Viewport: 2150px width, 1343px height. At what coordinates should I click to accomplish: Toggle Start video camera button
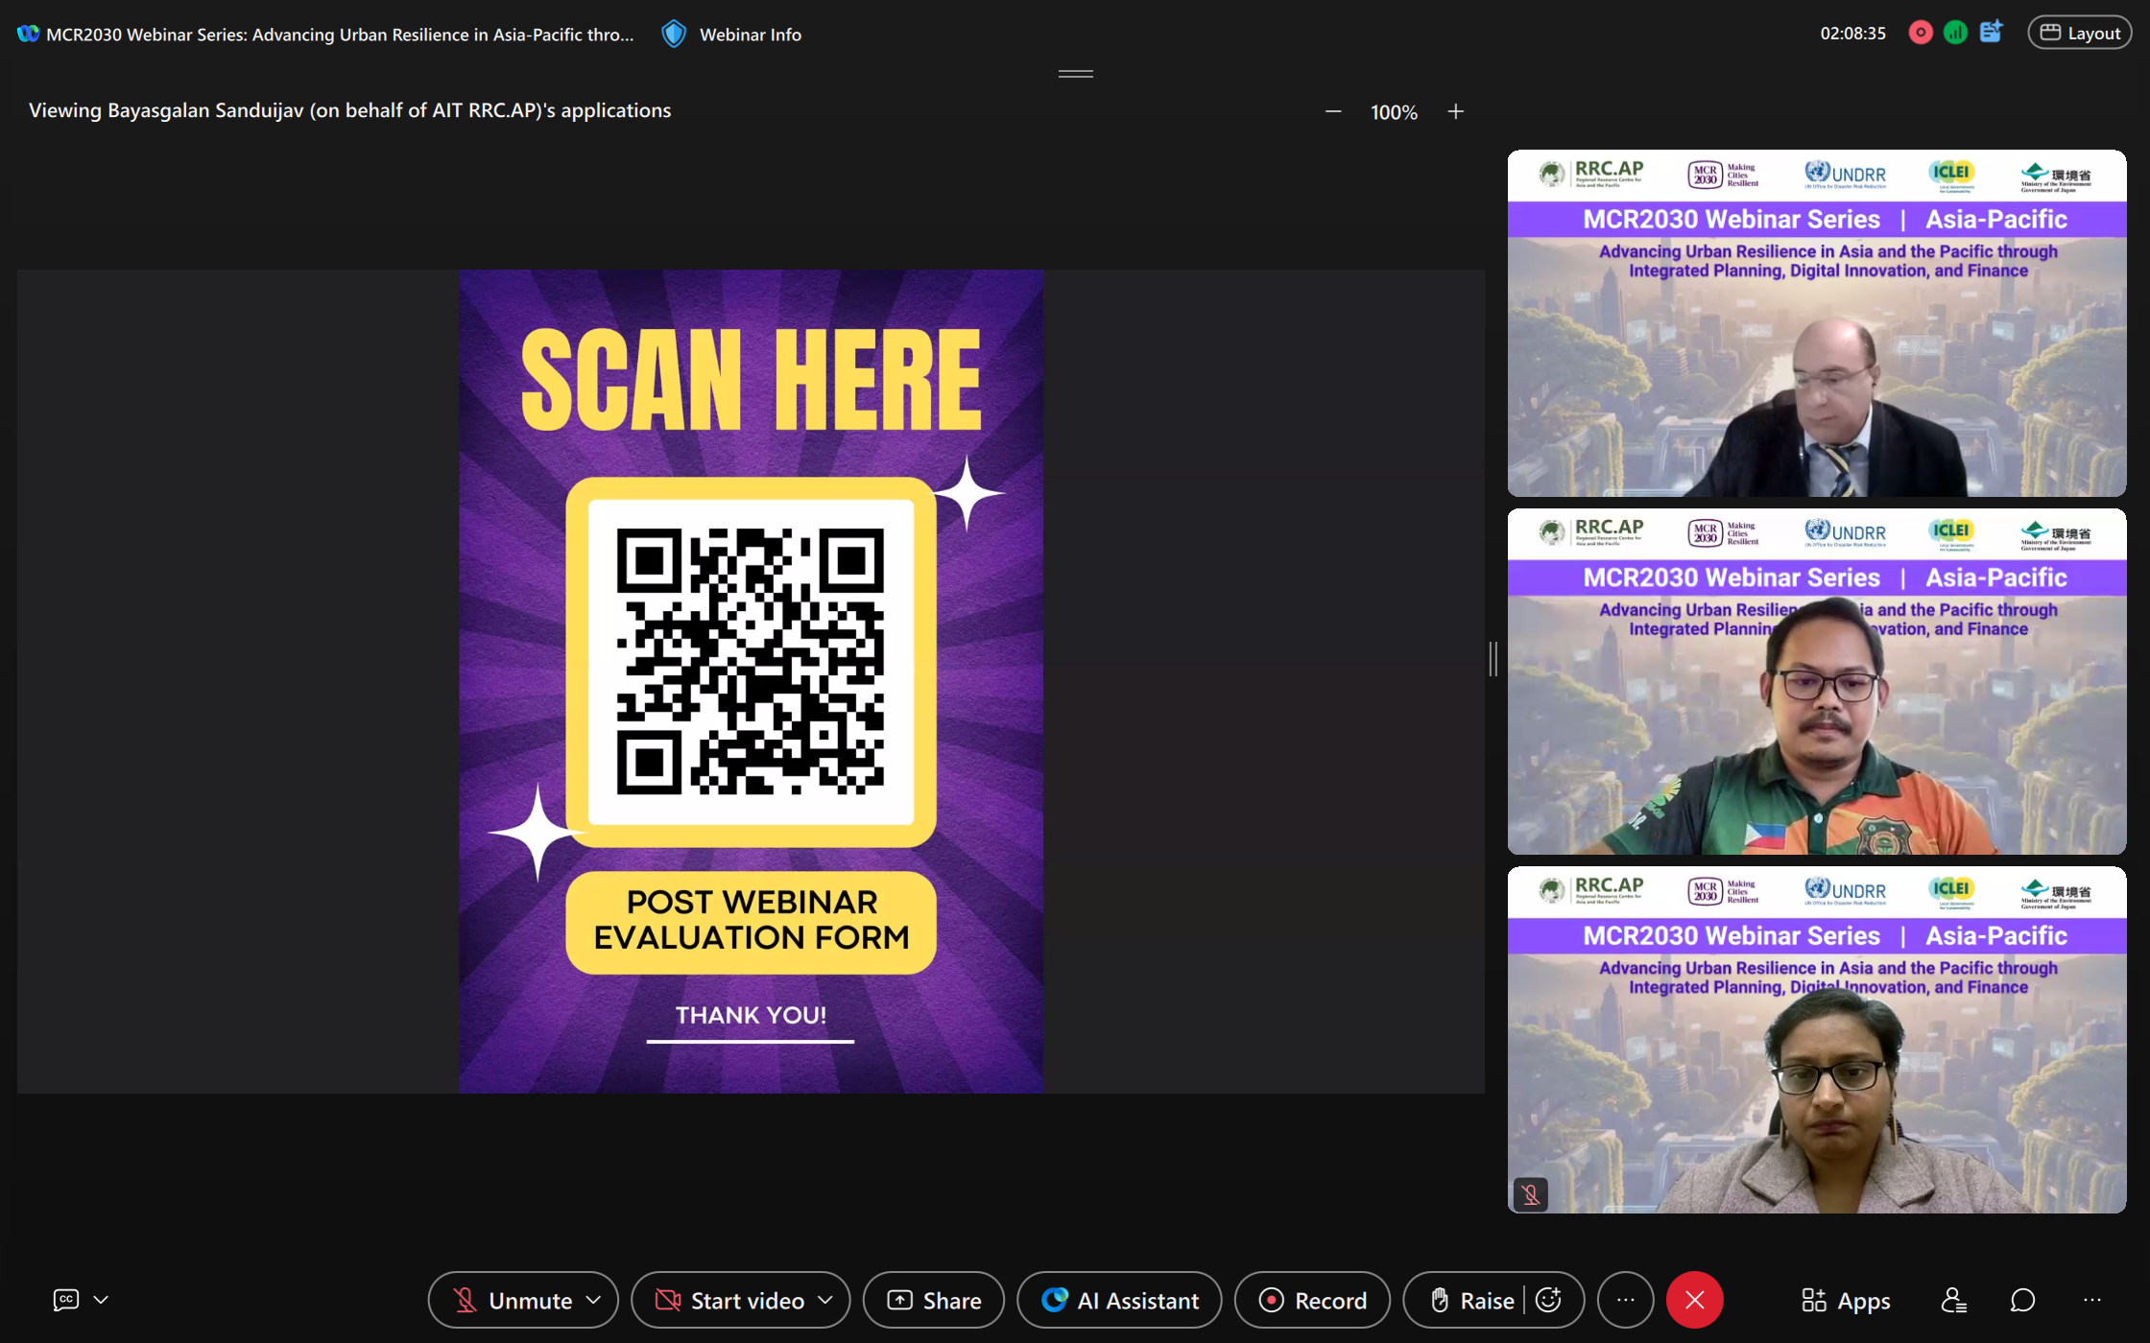[x=729, y=1300]
